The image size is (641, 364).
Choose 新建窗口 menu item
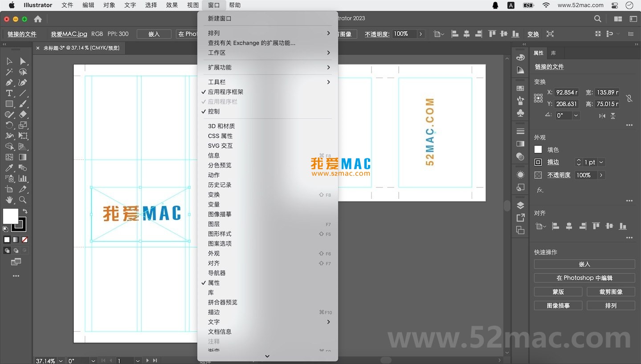[266, 18]
